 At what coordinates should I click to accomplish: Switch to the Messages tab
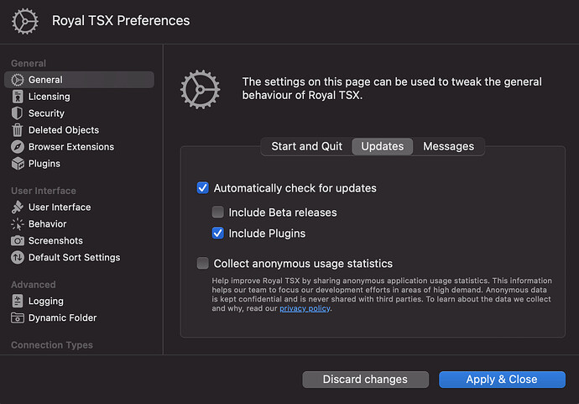tap(448, 146)
